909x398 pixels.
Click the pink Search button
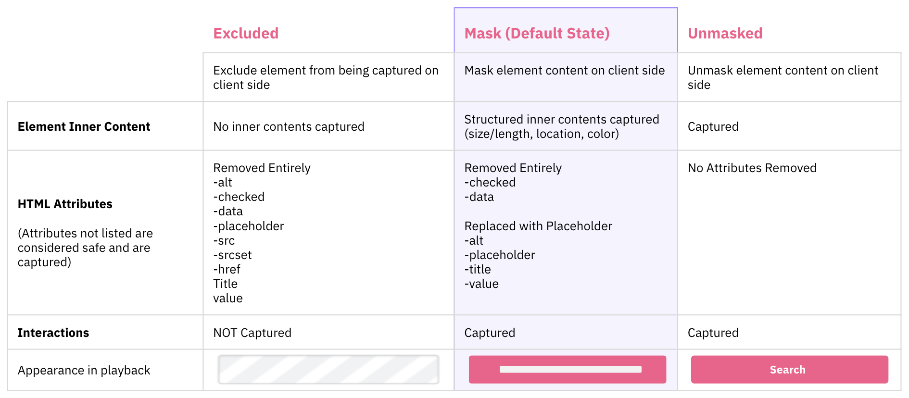click(789, 370)
